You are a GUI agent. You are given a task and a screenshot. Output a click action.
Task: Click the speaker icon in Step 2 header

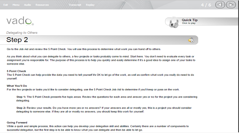pos(191,40)
